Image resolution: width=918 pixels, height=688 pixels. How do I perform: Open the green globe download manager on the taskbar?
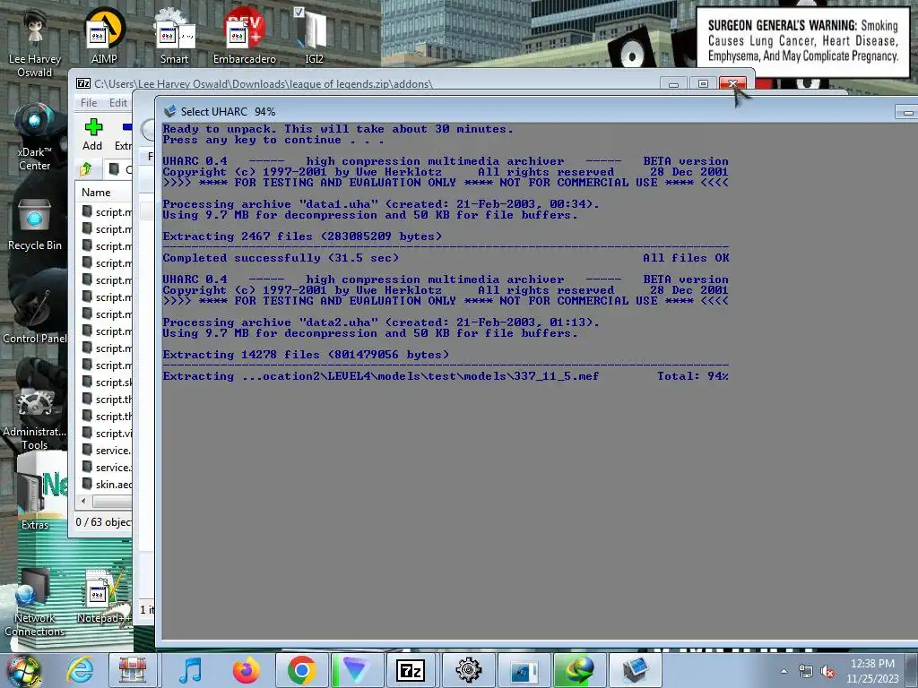(x=579, y=670)
